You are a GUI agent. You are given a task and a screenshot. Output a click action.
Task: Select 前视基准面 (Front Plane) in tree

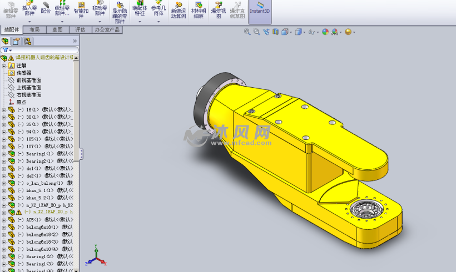point(28,80)
